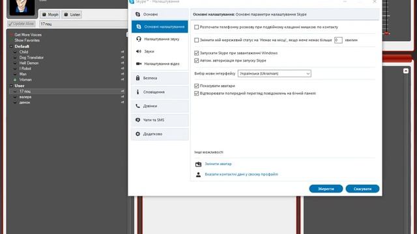Select the демон user voice
417x234 pixels.
[x=25, y=103]
